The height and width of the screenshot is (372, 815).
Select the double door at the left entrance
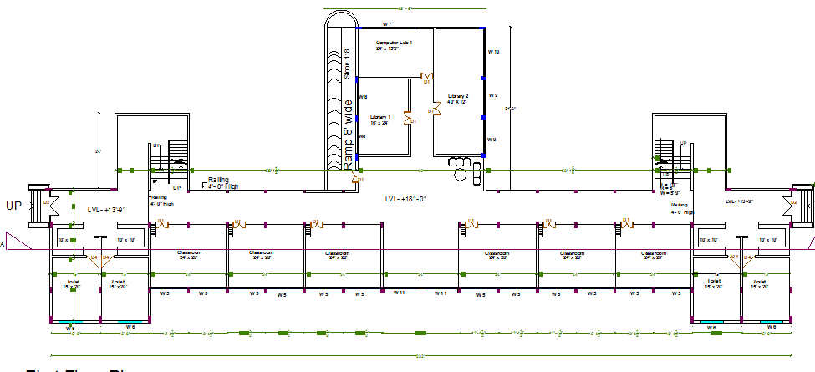48,202
